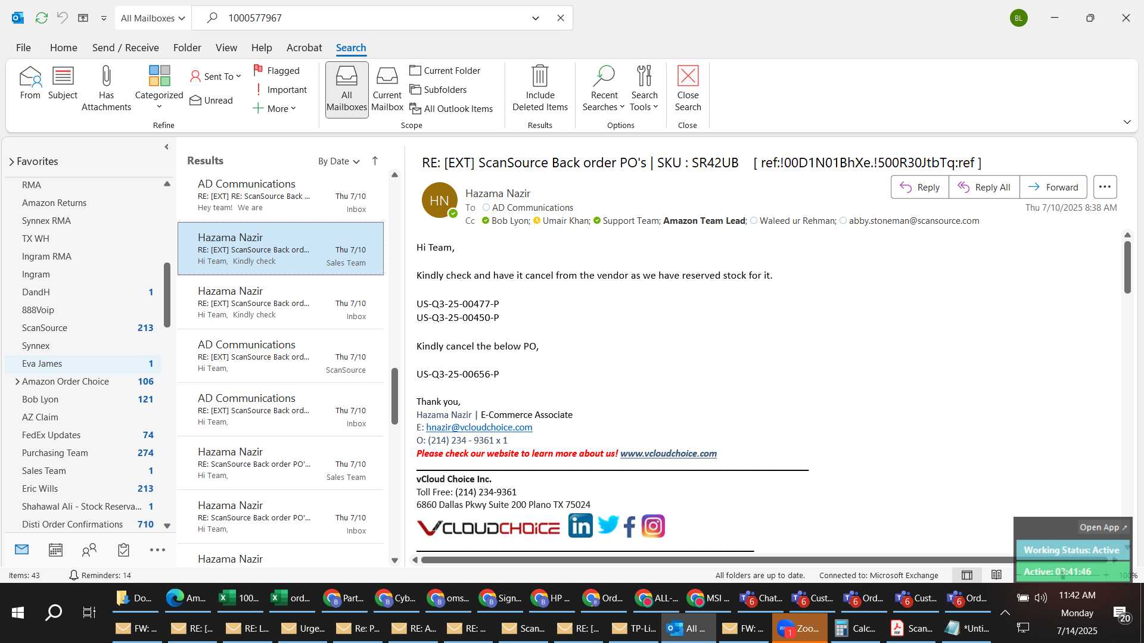Open more actions ellipsis in reading pane
Screen dimensions: 1144x643
point(1105,187)
